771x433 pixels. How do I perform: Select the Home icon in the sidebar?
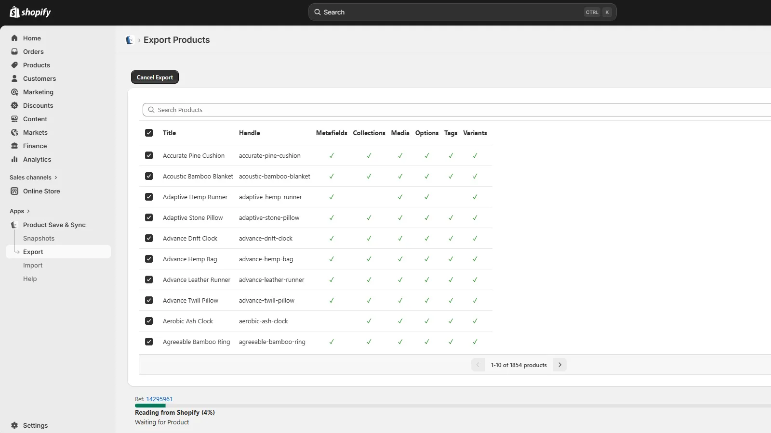click(x=15, y=38)
